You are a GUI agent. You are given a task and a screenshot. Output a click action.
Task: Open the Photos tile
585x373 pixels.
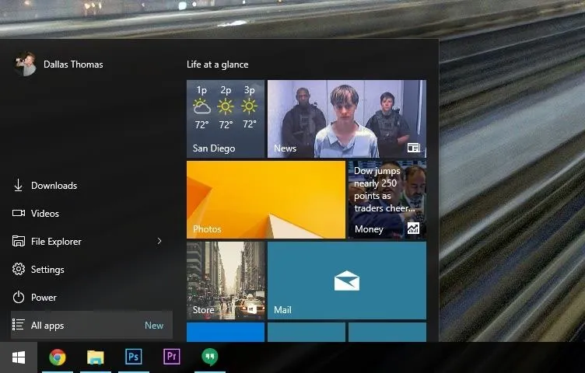tap(265, 200)
